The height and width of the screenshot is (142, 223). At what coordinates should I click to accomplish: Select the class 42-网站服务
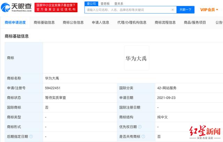coord(167,88)
